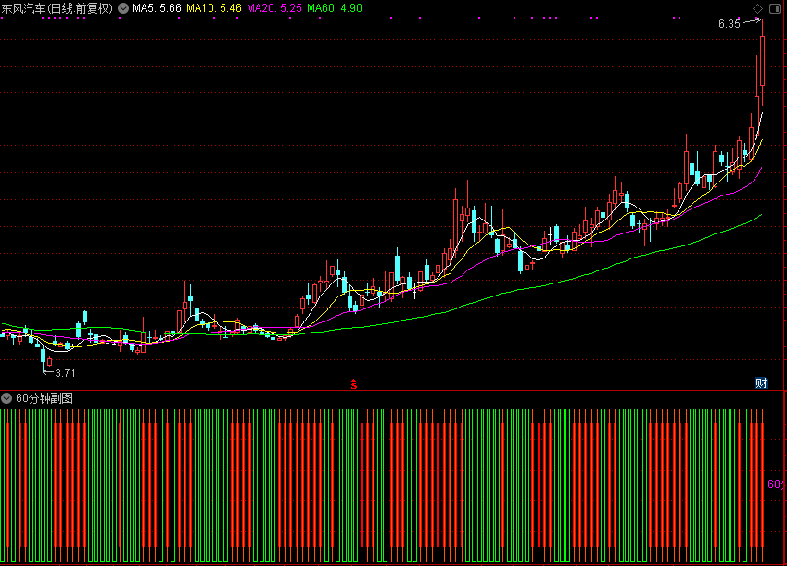Screen dimensions: 787x566
Task: Click the 60分钟副图 sub-chart label
Action: (x=44, y=397)
